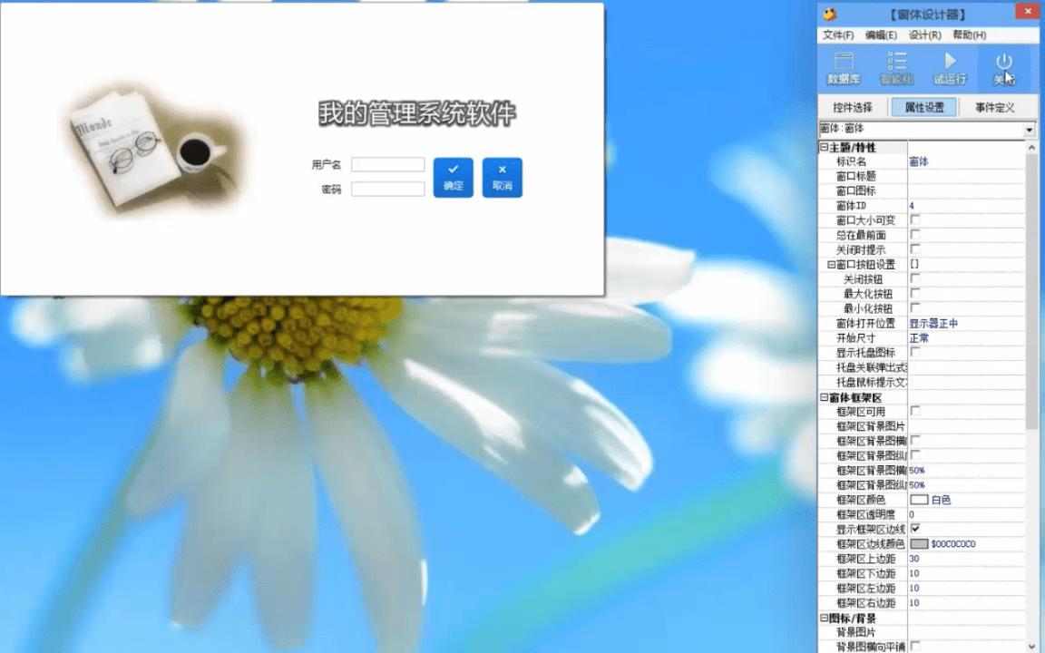Click the 框架区透明度 value 0

[912, 514]
